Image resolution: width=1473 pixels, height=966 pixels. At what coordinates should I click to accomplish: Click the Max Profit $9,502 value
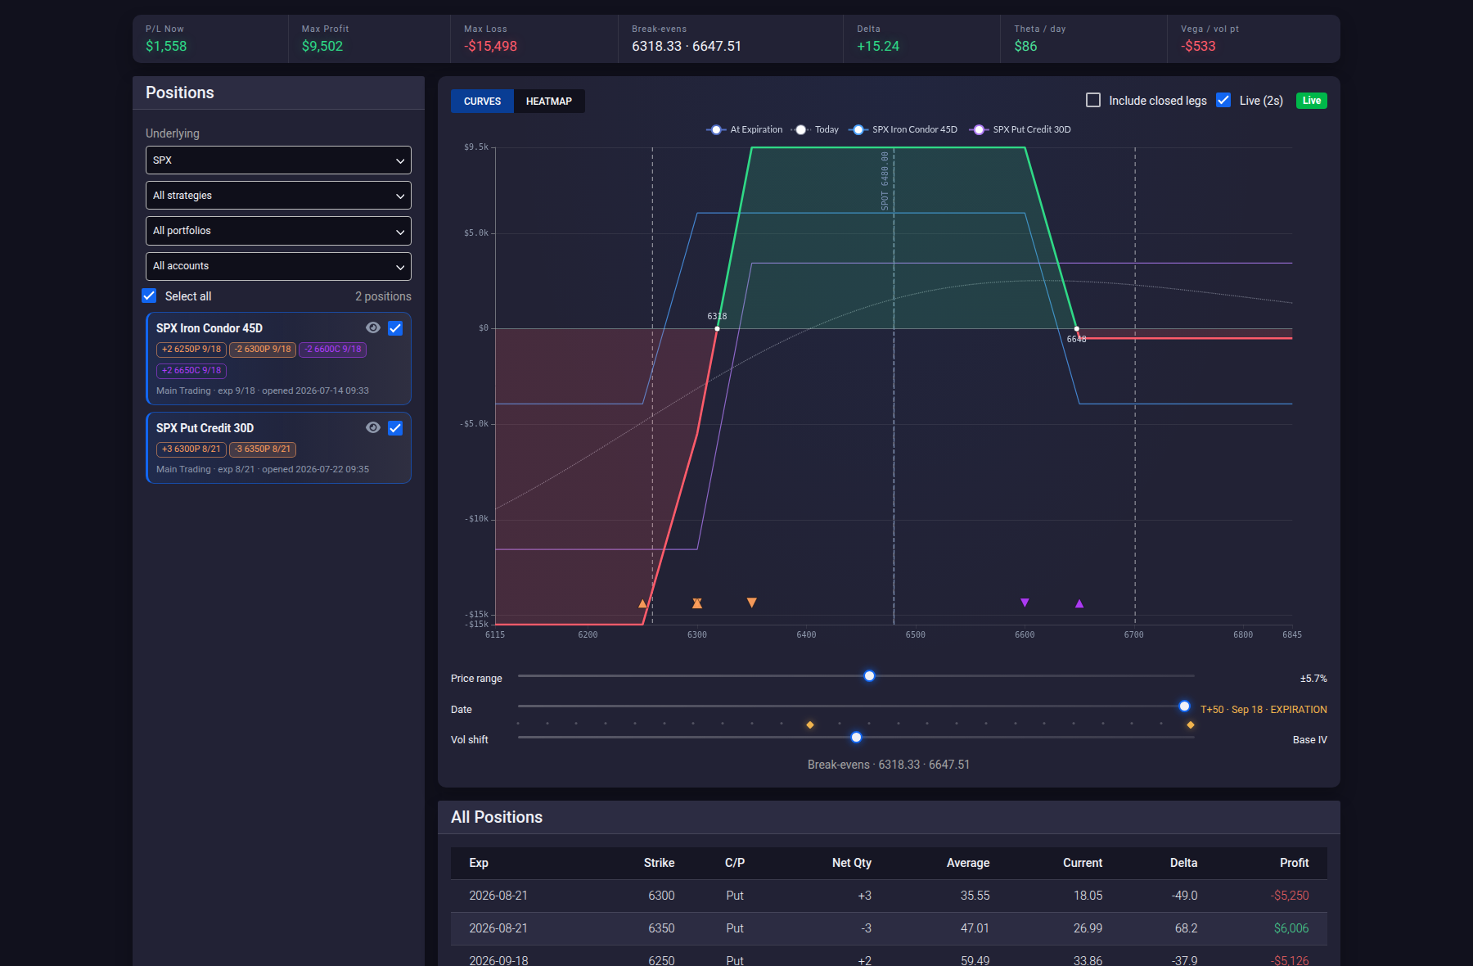coord(322,46)
